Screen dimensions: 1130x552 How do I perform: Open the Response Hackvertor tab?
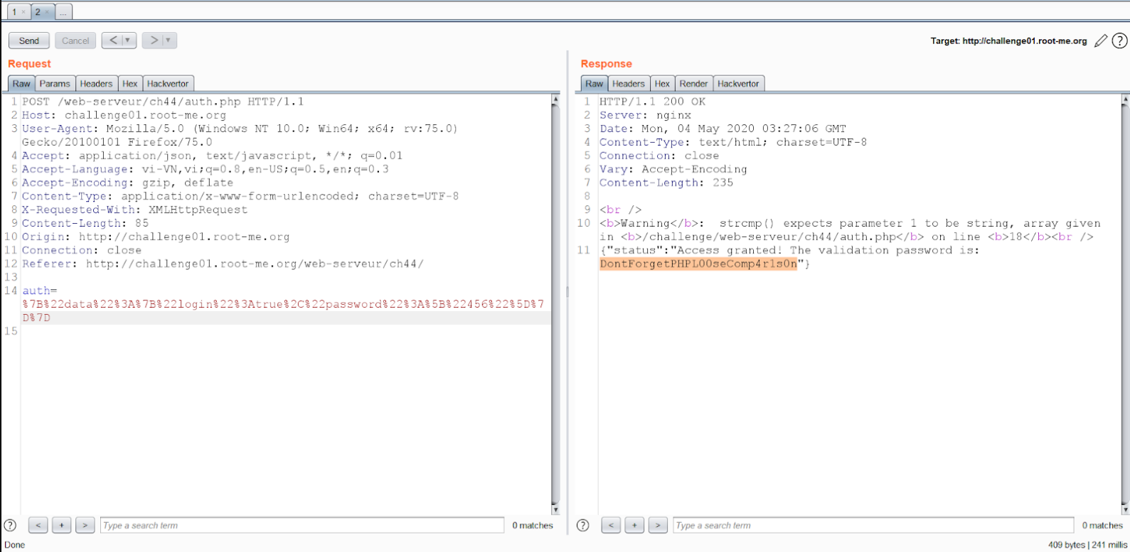738,84
